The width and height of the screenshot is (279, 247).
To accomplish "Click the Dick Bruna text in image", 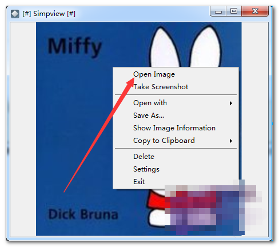I will [83, 214].
